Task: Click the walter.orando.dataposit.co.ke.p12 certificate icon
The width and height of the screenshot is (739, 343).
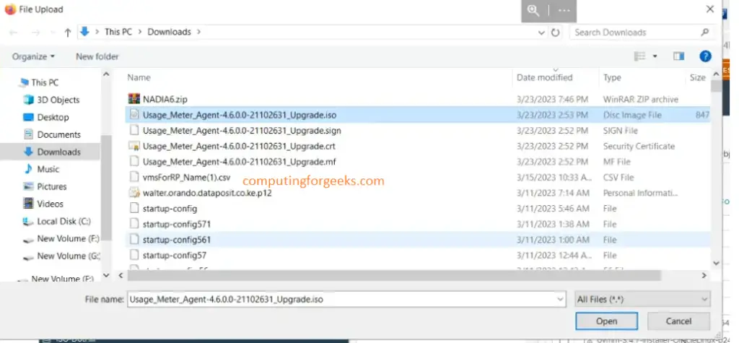Action: (x=134, y=193)
